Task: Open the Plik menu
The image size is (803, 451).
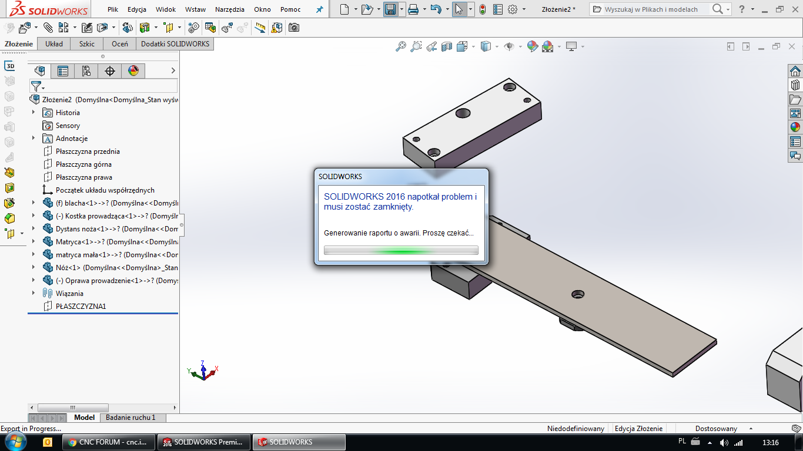Action: pos(113,9)
